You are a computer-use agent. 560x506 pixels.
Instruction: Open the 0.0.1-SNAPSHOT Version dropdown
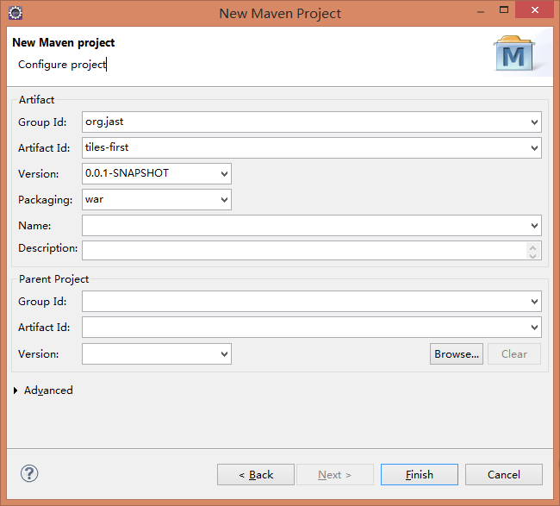[224, 174]
